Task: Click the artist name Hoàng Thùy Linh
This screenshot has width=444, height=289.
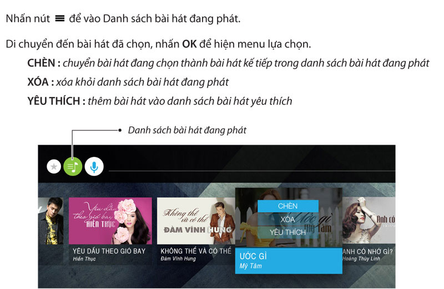Action: click(361, 258)
